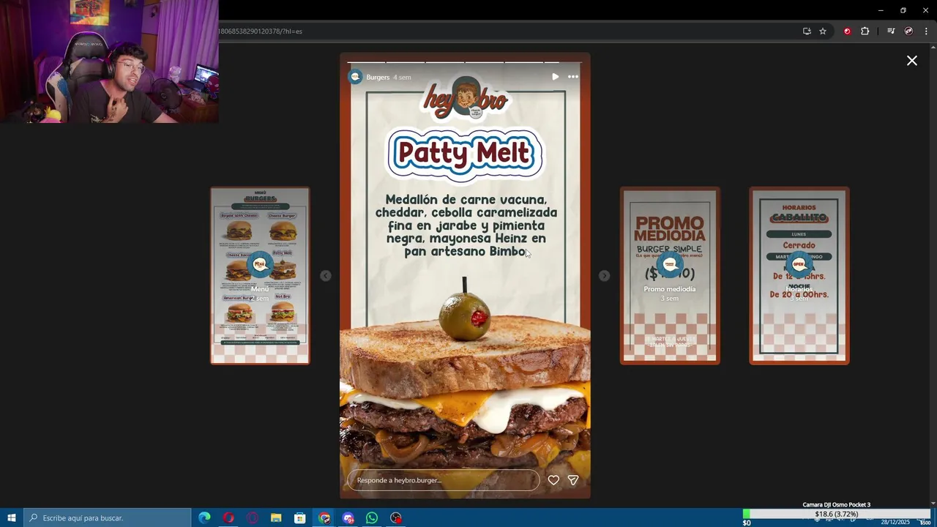
Task: Click the 'Camara DJI Osmo Pocket 3' goal label
Action: pos(836,504)
